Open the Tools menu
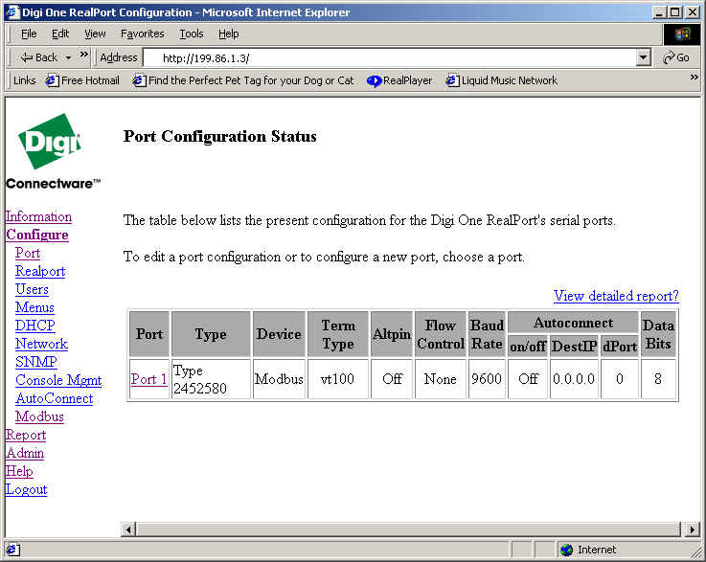 tap(192, 34)
